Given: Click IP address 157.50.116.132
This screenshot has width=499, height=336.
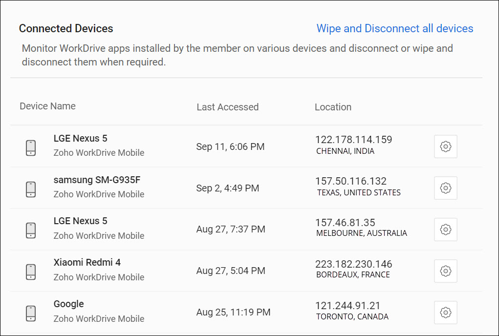Looking at the screenshot, I should pyautogui.click(x=351, y=181).
